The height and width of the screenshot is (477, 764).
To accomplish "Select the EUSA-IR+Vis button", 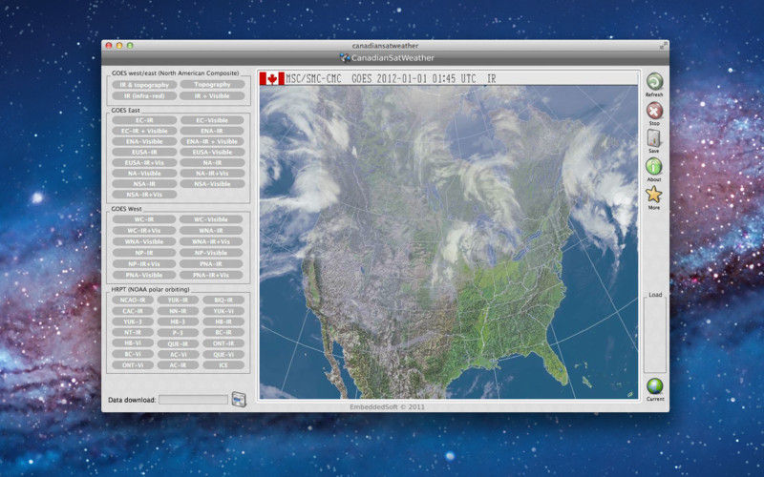I will [x=144, y=163].
